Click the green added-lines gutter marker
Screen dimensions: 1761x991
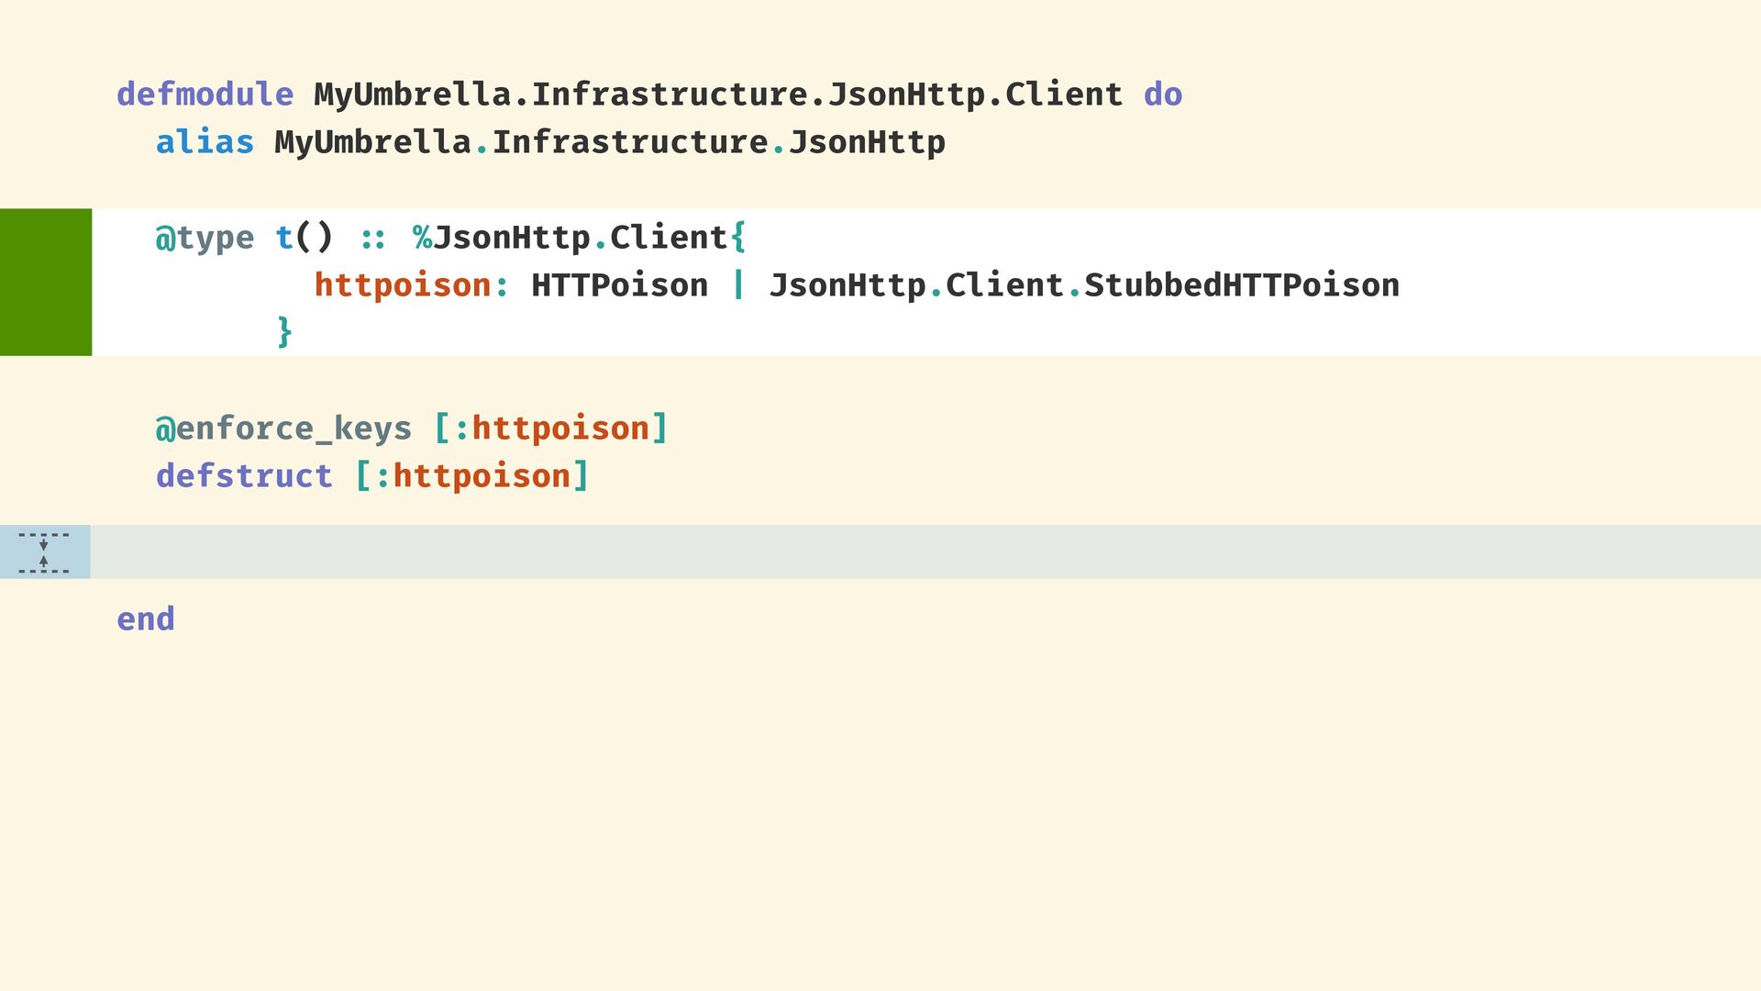point(46,282)
